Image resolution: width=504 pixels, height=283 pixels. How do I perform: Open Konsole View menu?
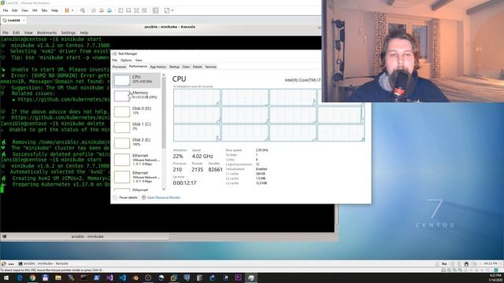point(28,33)
